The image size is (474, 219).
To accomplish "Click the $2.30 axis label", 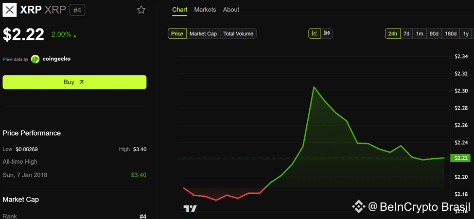I will coord(461,91).
